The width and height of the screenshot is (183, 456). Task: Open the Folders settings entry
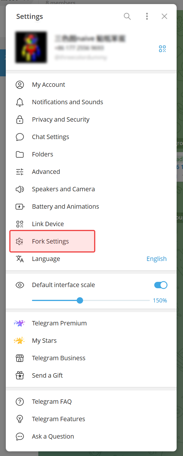tap(91, 154)
